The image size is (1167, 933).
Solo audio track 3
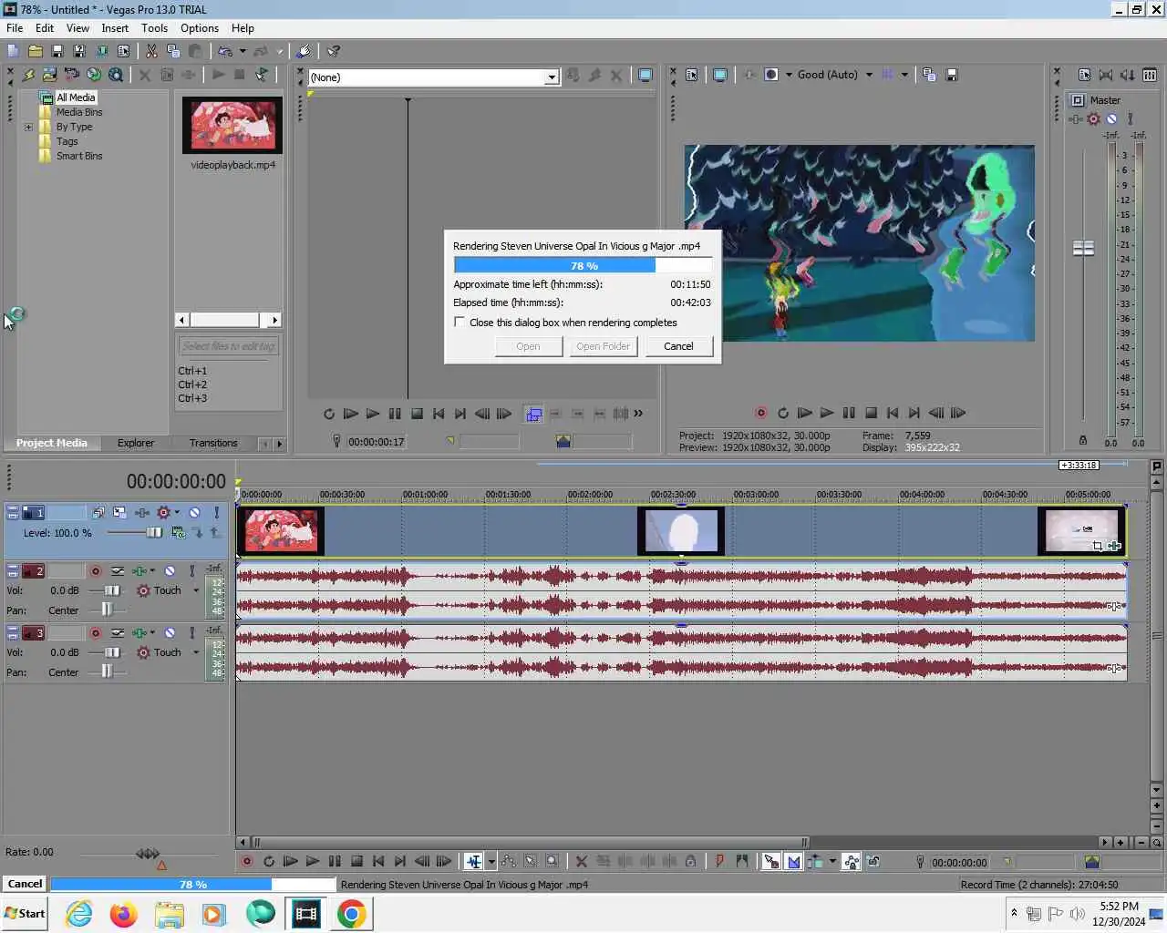pyautogui.click(x=191, y=633)
